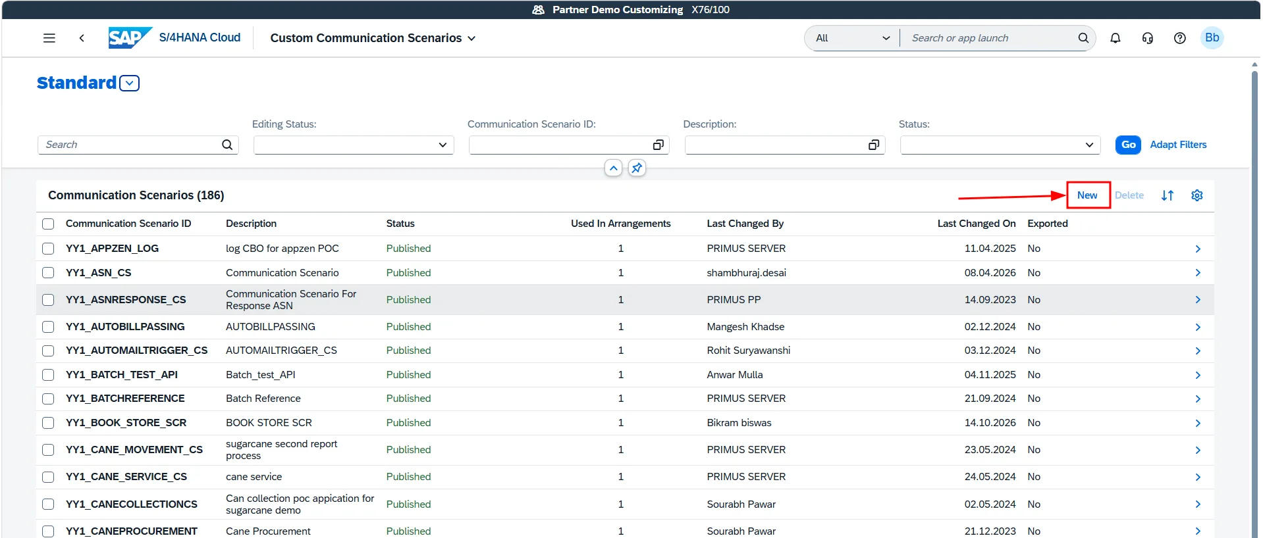Click the Status column header
The width and height of the screenshot is (1263, 538).
[x=400, y=224]
